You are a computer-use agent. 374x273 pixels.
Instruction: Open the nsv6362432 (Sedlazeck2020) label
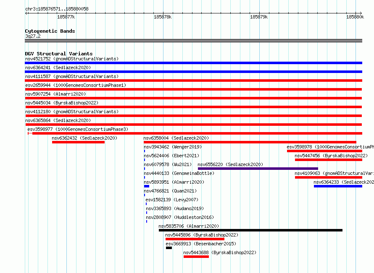click(84, 138)
